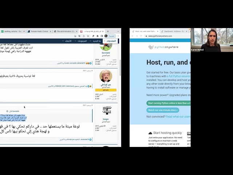233x175 pixels.
Task: Click 'Watch our one-minute video' button
Action: point(163,110)
